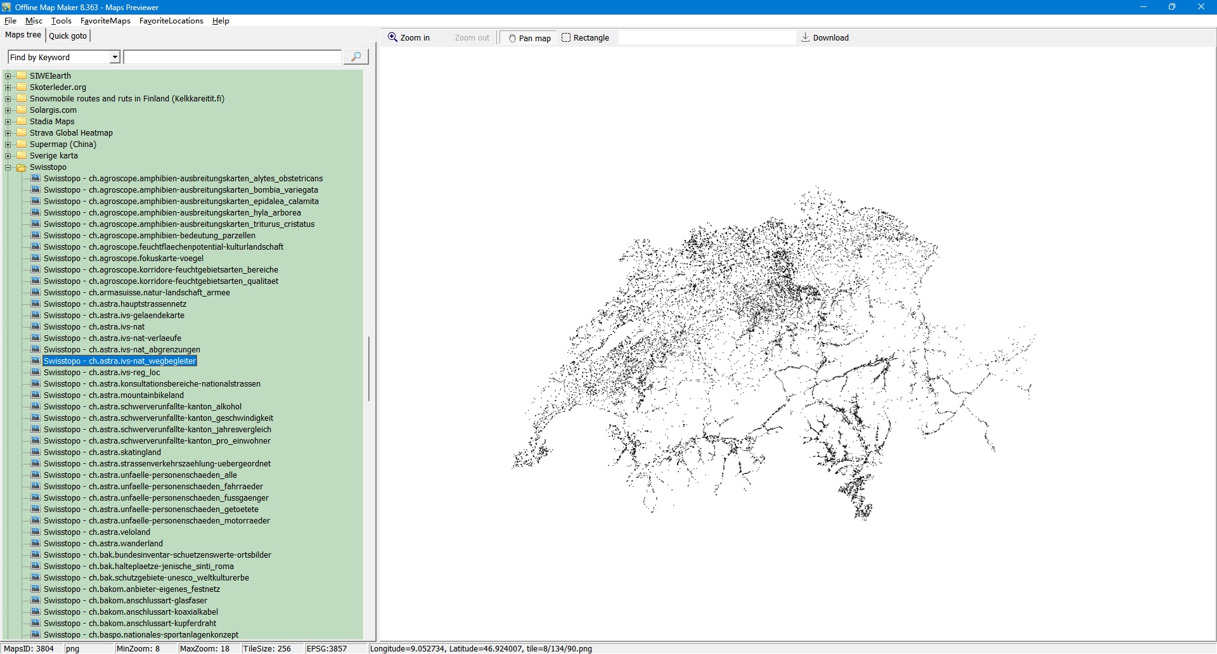Click the Strava Global Heatmap folder icon

(x=22, y=133)
